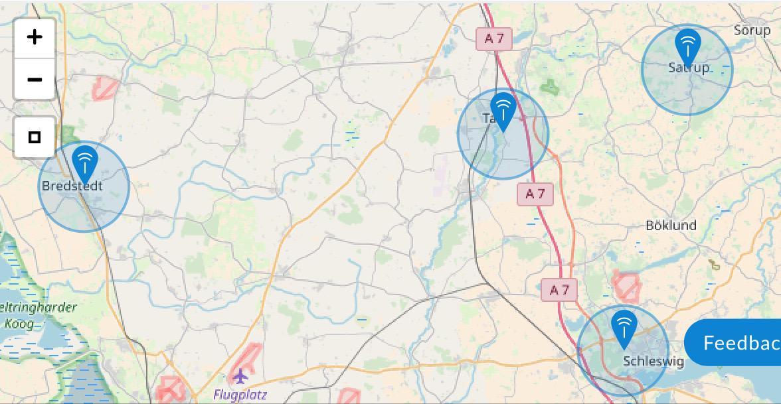The width and height of the screenshot is (781, 404).
Task: Zoom out with the minus button
Action: pyautogui.click(x=35, y=79)
